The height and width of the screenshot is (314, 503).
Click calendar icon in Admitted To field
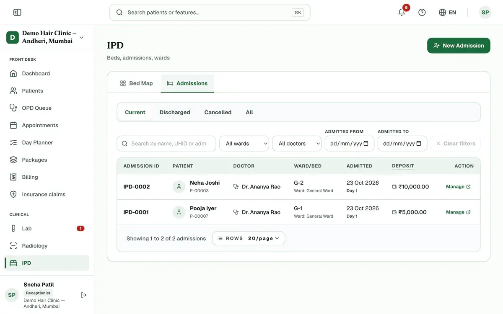click(419, 144)
